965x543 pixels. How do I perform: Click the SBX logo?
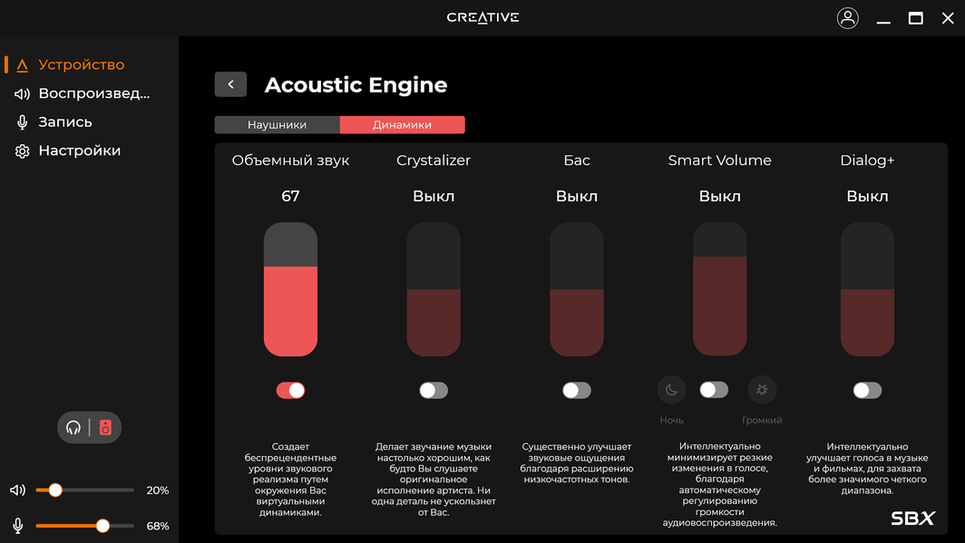coord(912,519)
